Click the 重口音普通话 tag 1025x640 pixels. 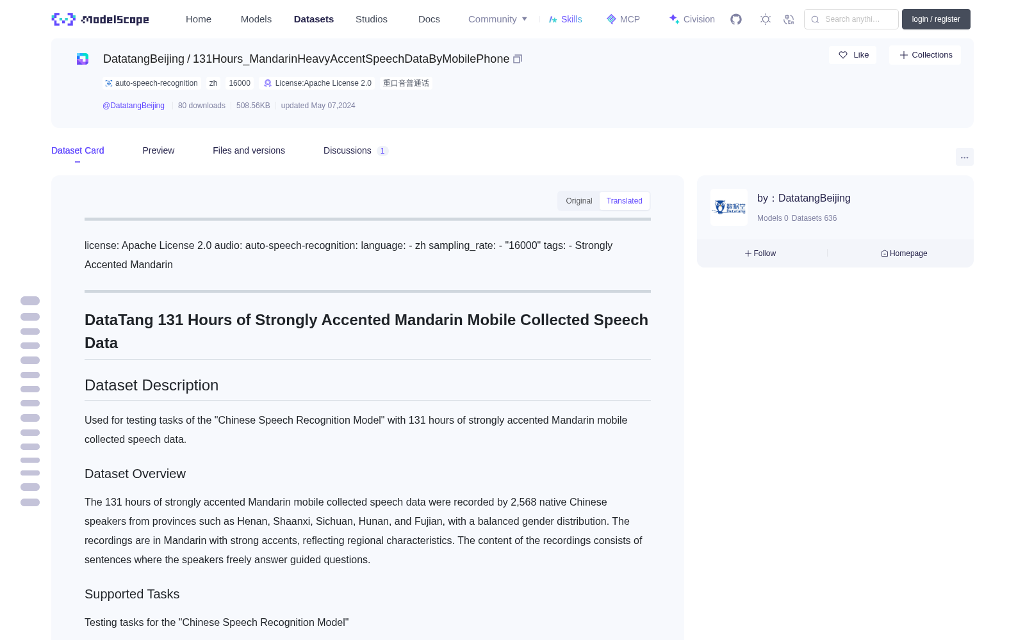[x=406, y=83]
